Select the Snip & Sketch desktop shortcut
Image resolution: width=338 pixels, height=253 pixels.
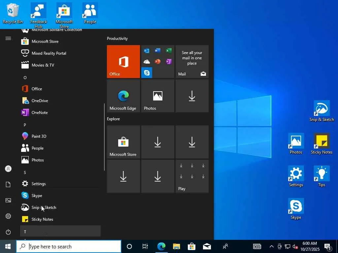[321, 111]
